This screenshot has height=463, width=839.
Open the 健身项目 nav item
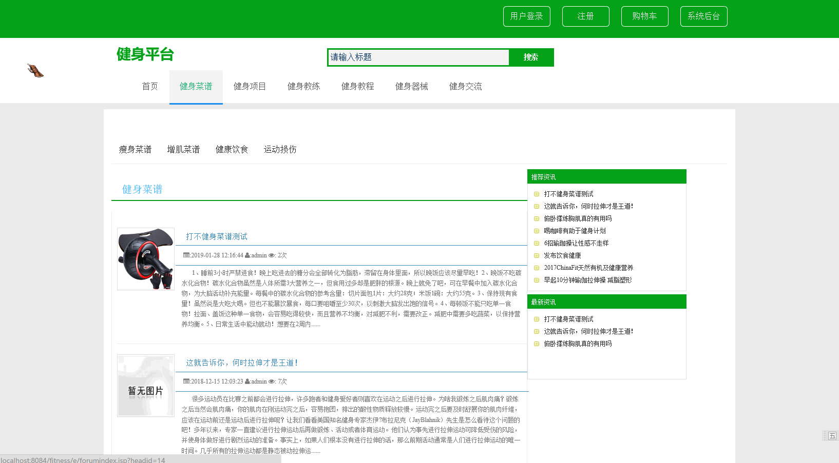coord(250,86)
